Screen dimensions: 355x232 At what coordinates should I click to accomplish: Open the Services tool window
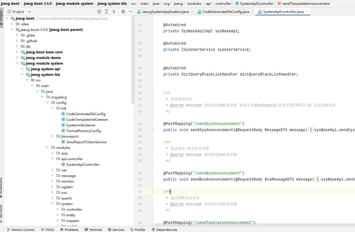point(116,229)
